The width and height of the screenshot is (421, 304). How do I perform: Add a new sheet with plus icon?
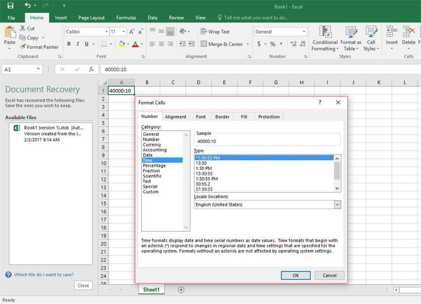click(181, 290)
